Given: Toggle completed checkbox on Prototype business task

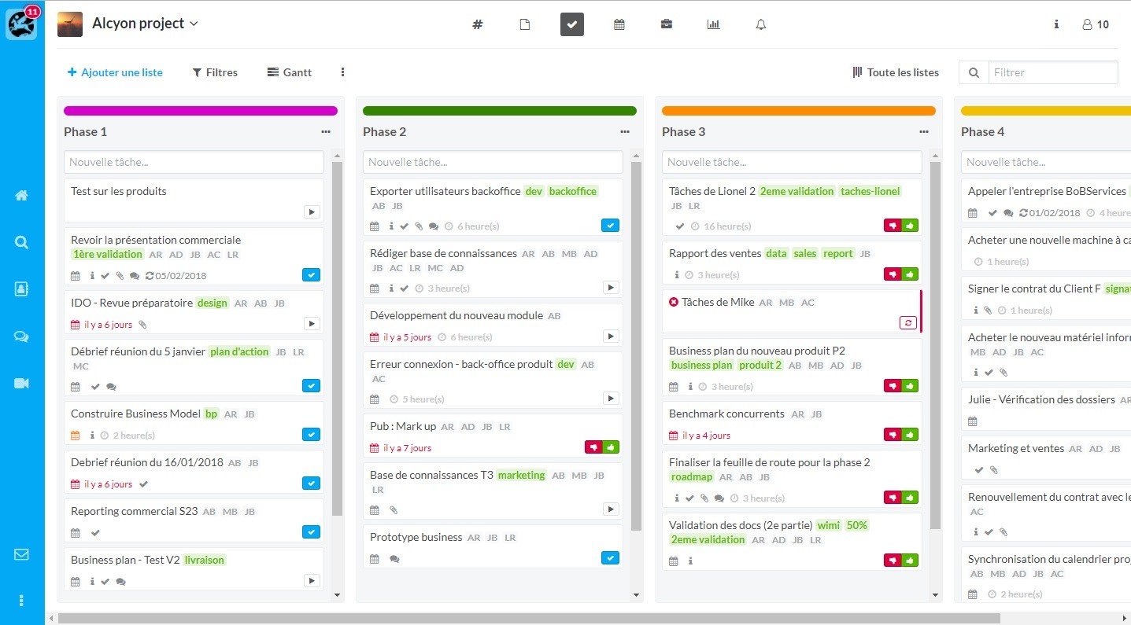Looking at the screenshot, I should 610,558.
